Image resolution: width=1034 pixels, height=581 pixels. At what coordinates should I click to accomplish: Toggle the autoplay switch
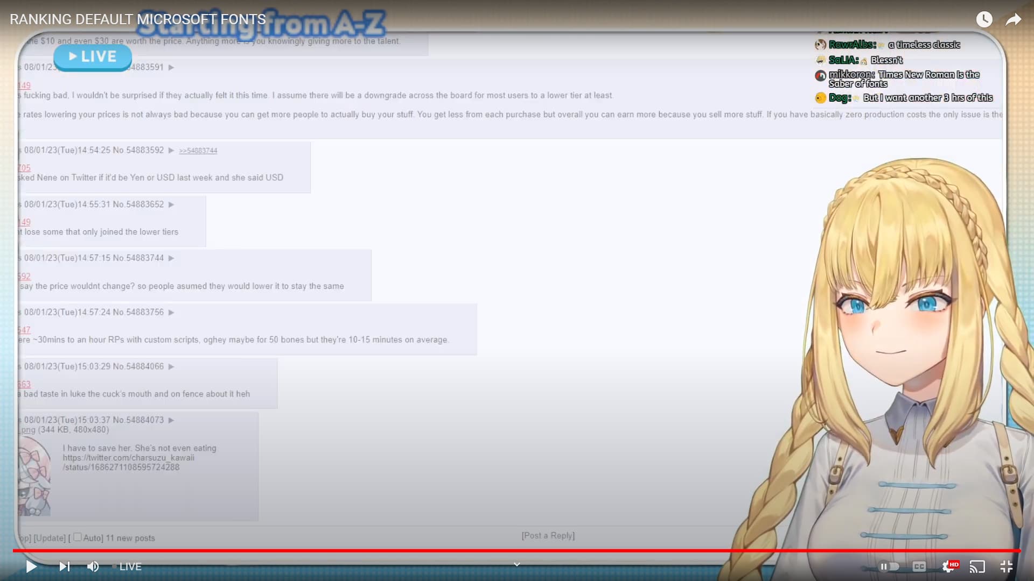click(x=889, y=566)
